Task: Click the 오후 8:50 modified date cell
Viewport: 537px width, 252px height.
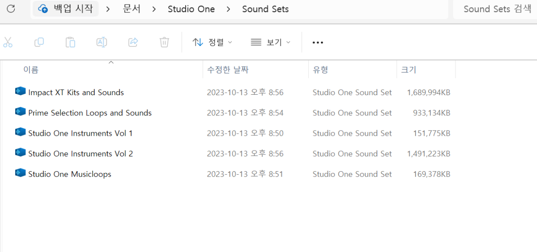Action: pyautogui.click(x=245, y=133)
